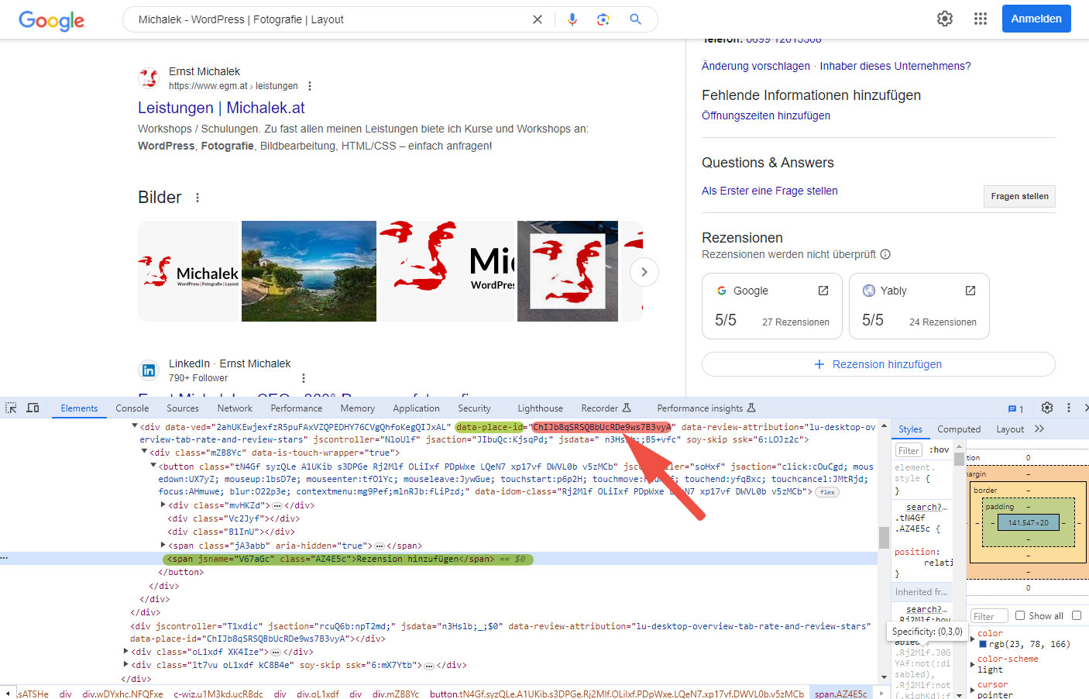Open the Recorder tab

(x=606, y=408)
